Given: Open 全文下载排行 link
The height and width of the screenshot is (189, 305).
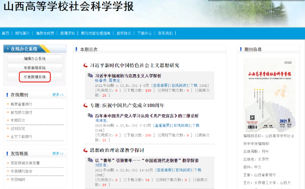Looking at the screenshot, I should (x=21, y=137).
